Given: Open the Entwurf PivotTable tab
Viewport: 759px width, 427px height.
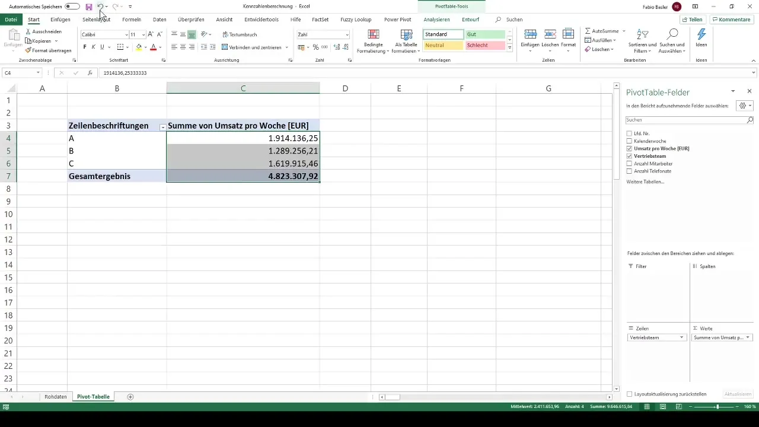Looking at the screenshot, I should point(470,20).
